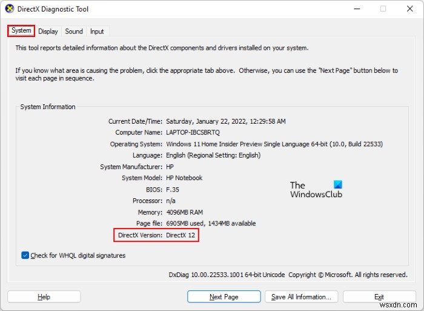Click the Windows 11 Home Insider Preview value
Screen dimensions: 424x311
[274, 144]
